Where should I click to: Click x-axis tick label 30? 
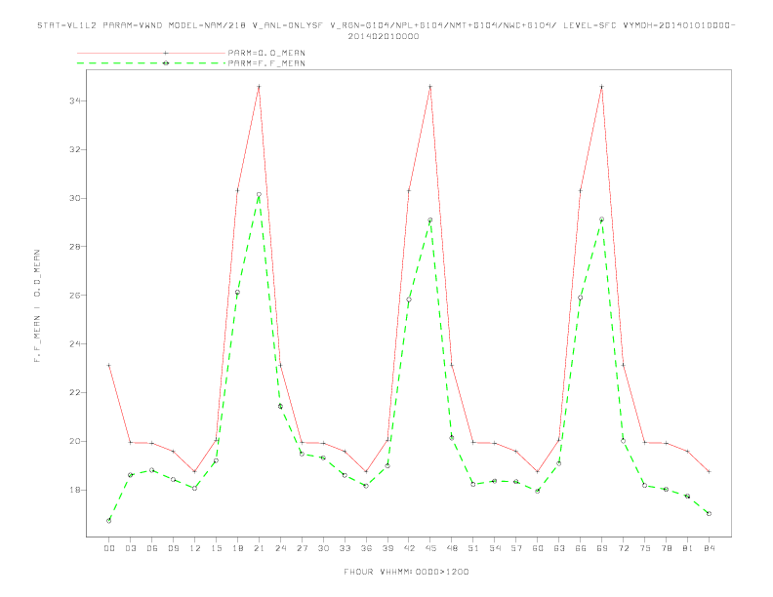[x=323, y=548]
